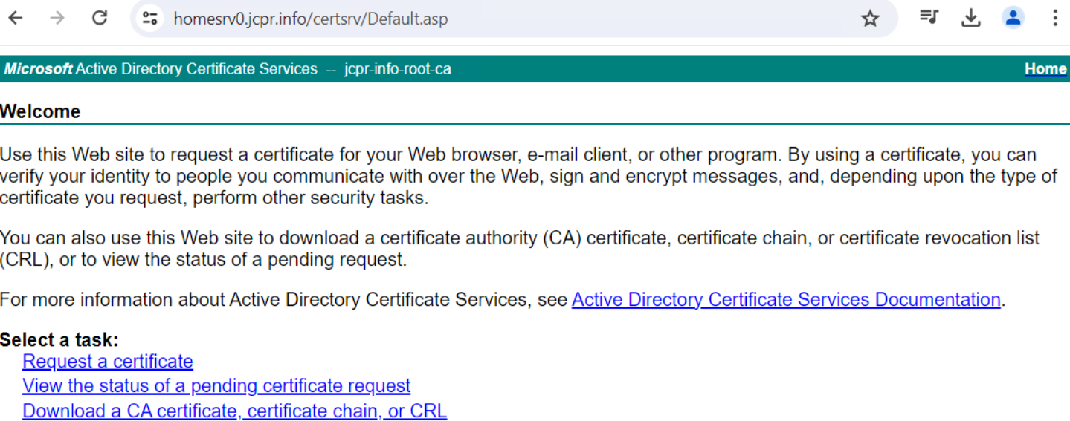Click the Select a task heading
The width and height of the screenshot is (1070, 421).
(x=59, y=340)
